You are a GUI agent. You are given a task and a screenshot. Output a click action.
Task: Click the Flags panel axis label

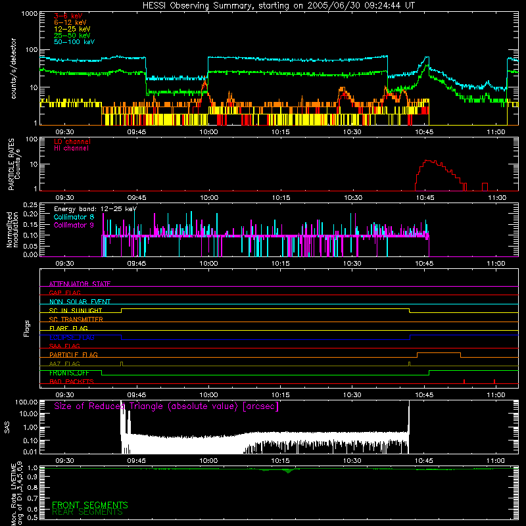click(27, 328)
